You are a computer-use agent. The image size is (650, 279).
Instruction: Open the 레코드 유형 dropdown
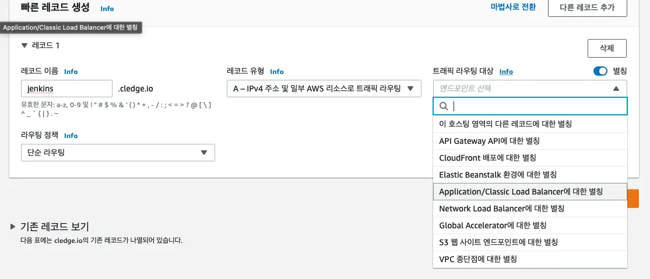point(324,89)
